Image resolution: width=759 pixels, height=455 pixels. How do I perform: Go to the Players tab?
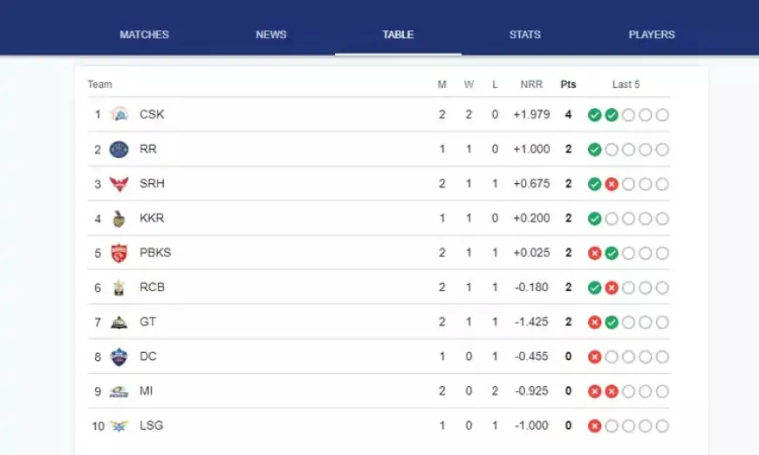pyautogui.click(x=652, y=35)
